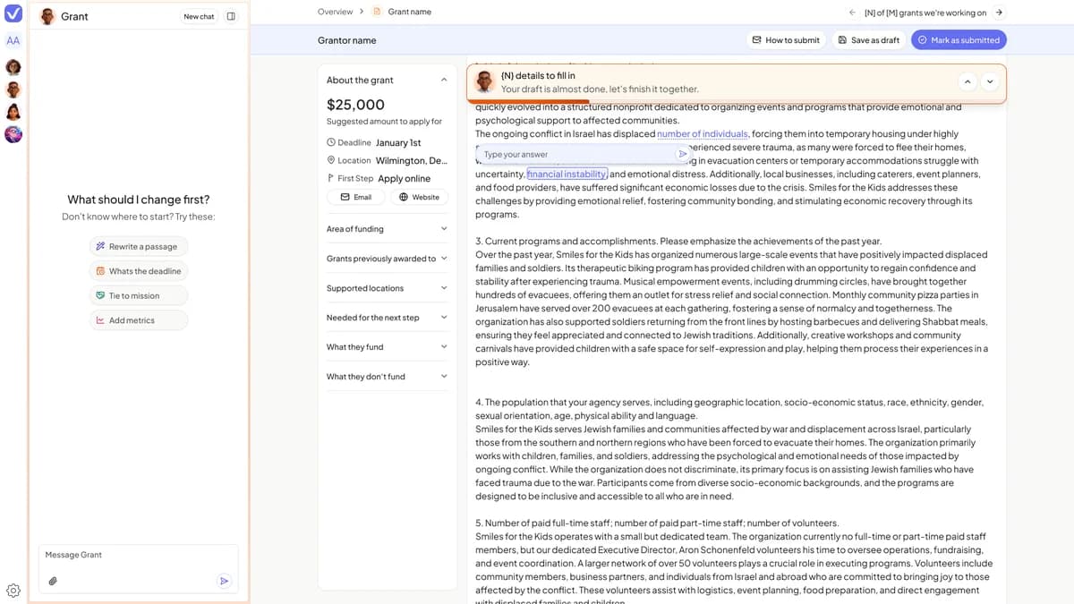Click highlighted financial instability text
This screenshot has width=1074, height=604.
(x=567, y=174)
